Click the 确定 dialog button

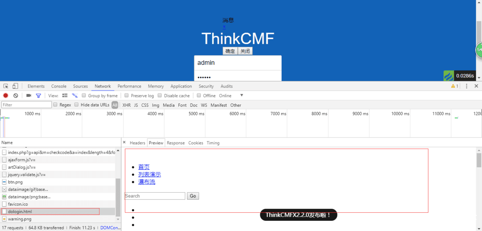230,51
